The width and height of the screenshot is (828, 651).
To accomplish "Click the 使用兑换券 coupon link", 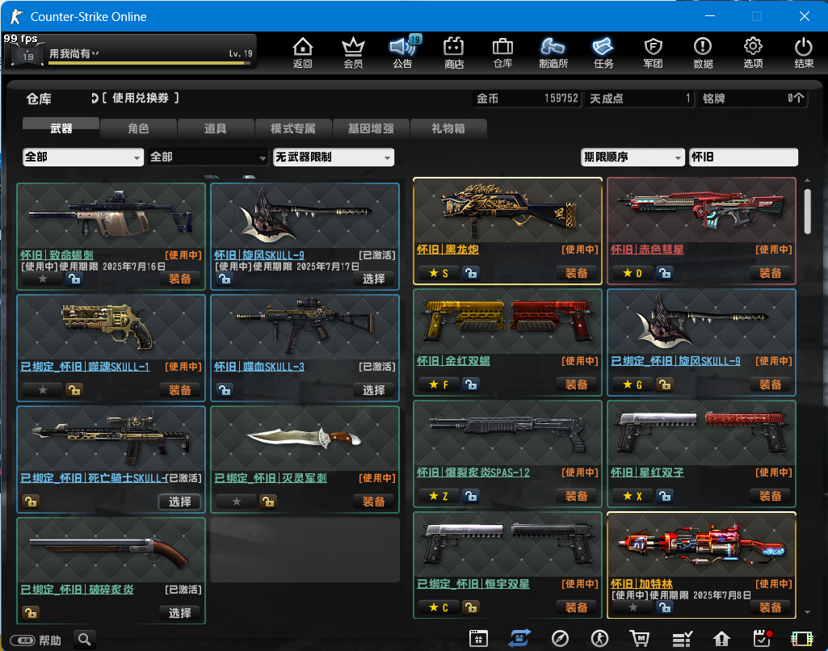I will [x=136, y=98].
